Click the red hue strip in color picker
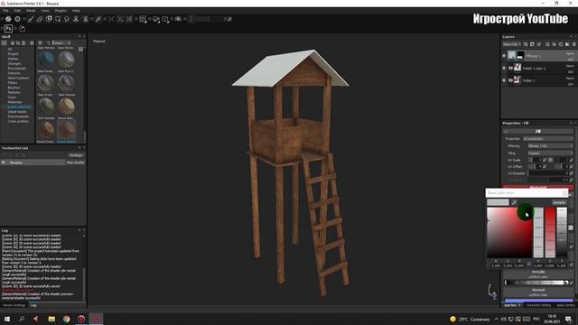The width and height of the screenshot is (578, 325). 550,232
